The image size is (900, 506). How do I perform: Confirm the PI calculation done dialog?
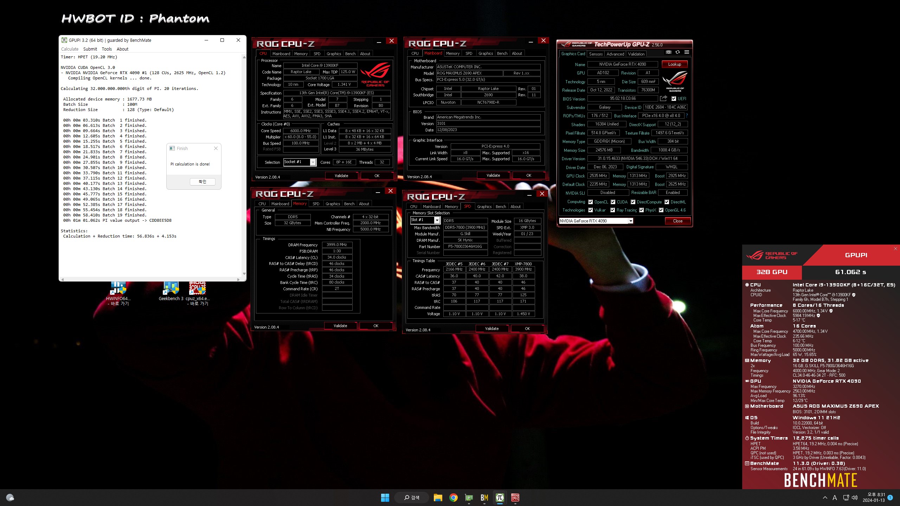tap(202, 182)
